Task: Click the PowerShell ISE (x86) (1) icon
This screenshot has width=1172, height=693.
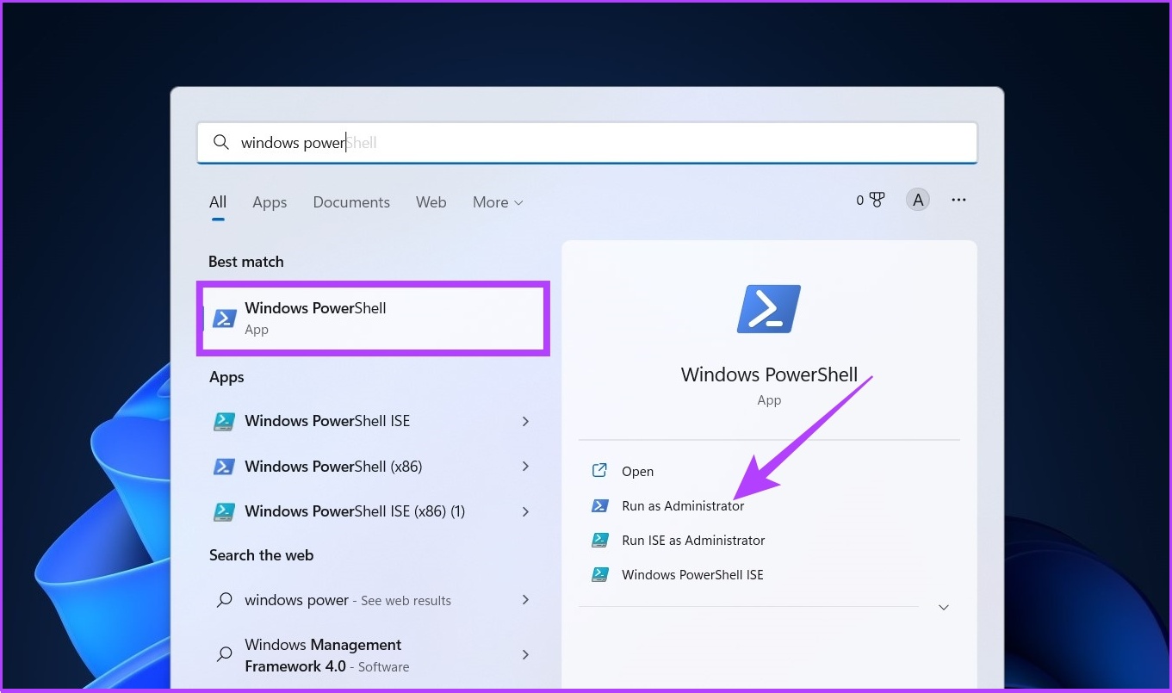Action: click(224, 511)
